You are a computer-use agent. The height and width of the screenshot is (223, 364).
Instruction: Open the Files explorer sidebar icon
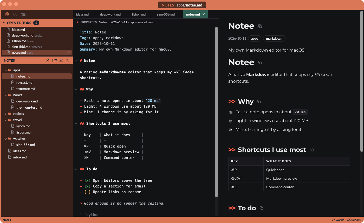tap(7, 15)
